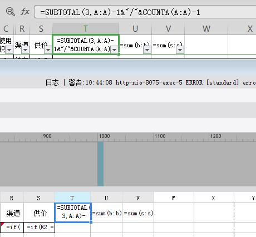Select column S header in top spreadsheet

point(41,29)
